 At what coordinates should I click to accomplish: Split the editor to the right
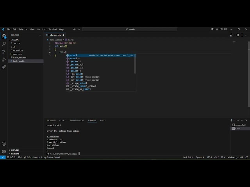(242, 35)
